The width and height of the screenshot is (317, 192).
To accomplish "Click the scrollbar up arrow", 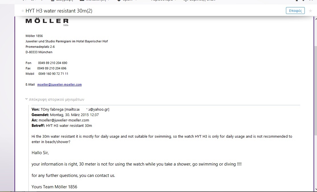I will point(316,19).
